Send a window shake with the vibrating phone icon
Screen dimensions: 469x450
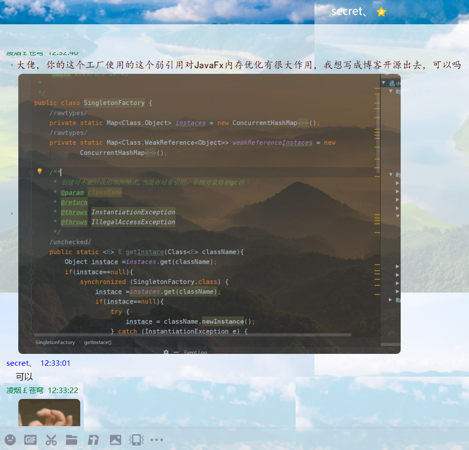(135, 440)
